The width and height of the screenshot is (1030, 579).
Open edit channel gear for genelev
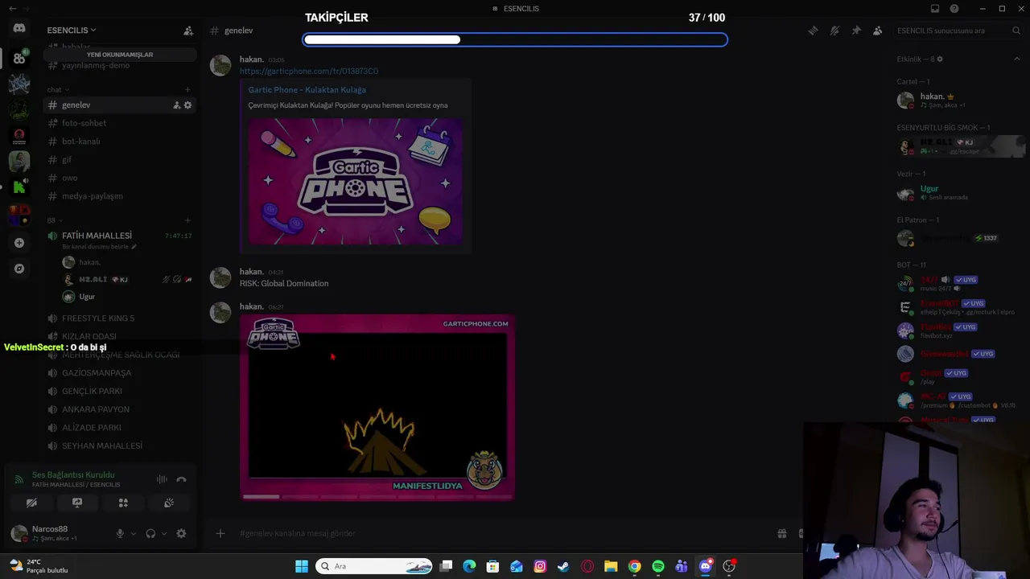(x=187, y=105)
